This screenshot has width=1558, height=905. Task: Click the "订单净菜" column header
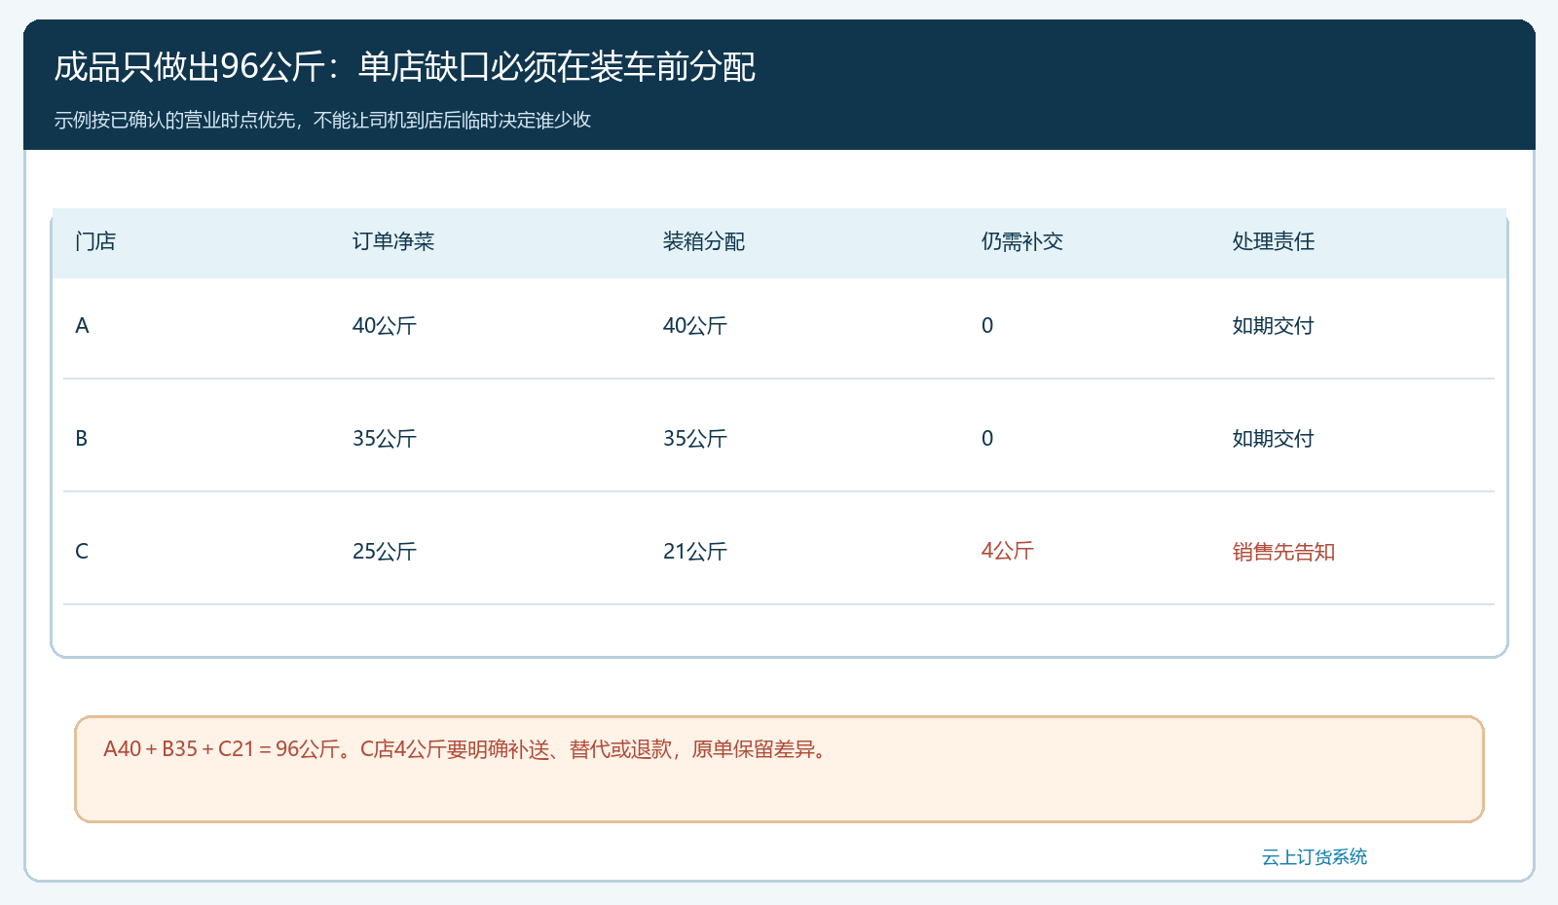393,241
